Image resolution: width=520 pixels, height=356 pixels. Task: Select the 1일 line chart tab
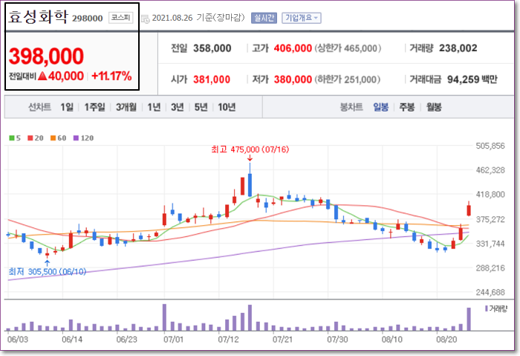[x=67, y=107]
